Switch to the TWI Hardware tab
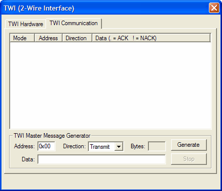 pyautogui.click(x=25, y=24)
